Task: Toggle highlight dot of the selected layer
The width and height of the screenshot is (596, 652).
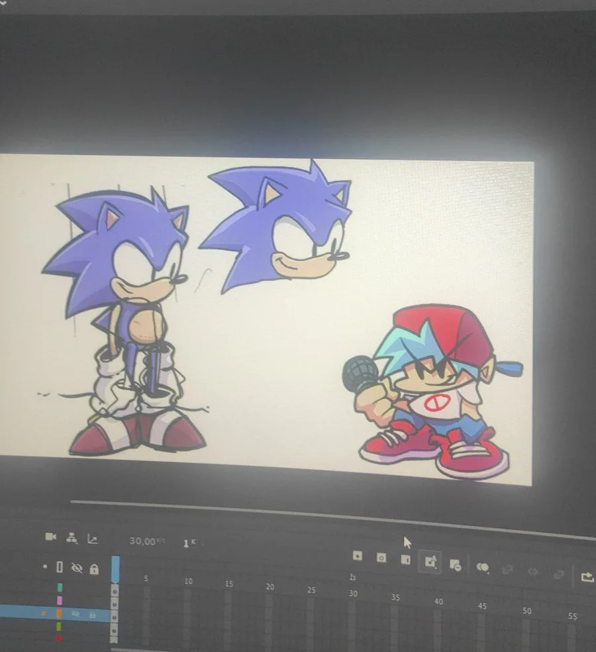Action: [x=44, y=613]
